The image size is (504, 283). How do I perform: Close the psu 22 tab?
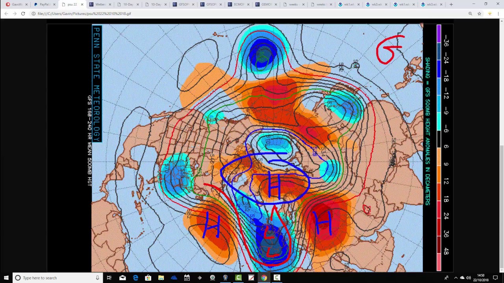[x=82, y=4]
